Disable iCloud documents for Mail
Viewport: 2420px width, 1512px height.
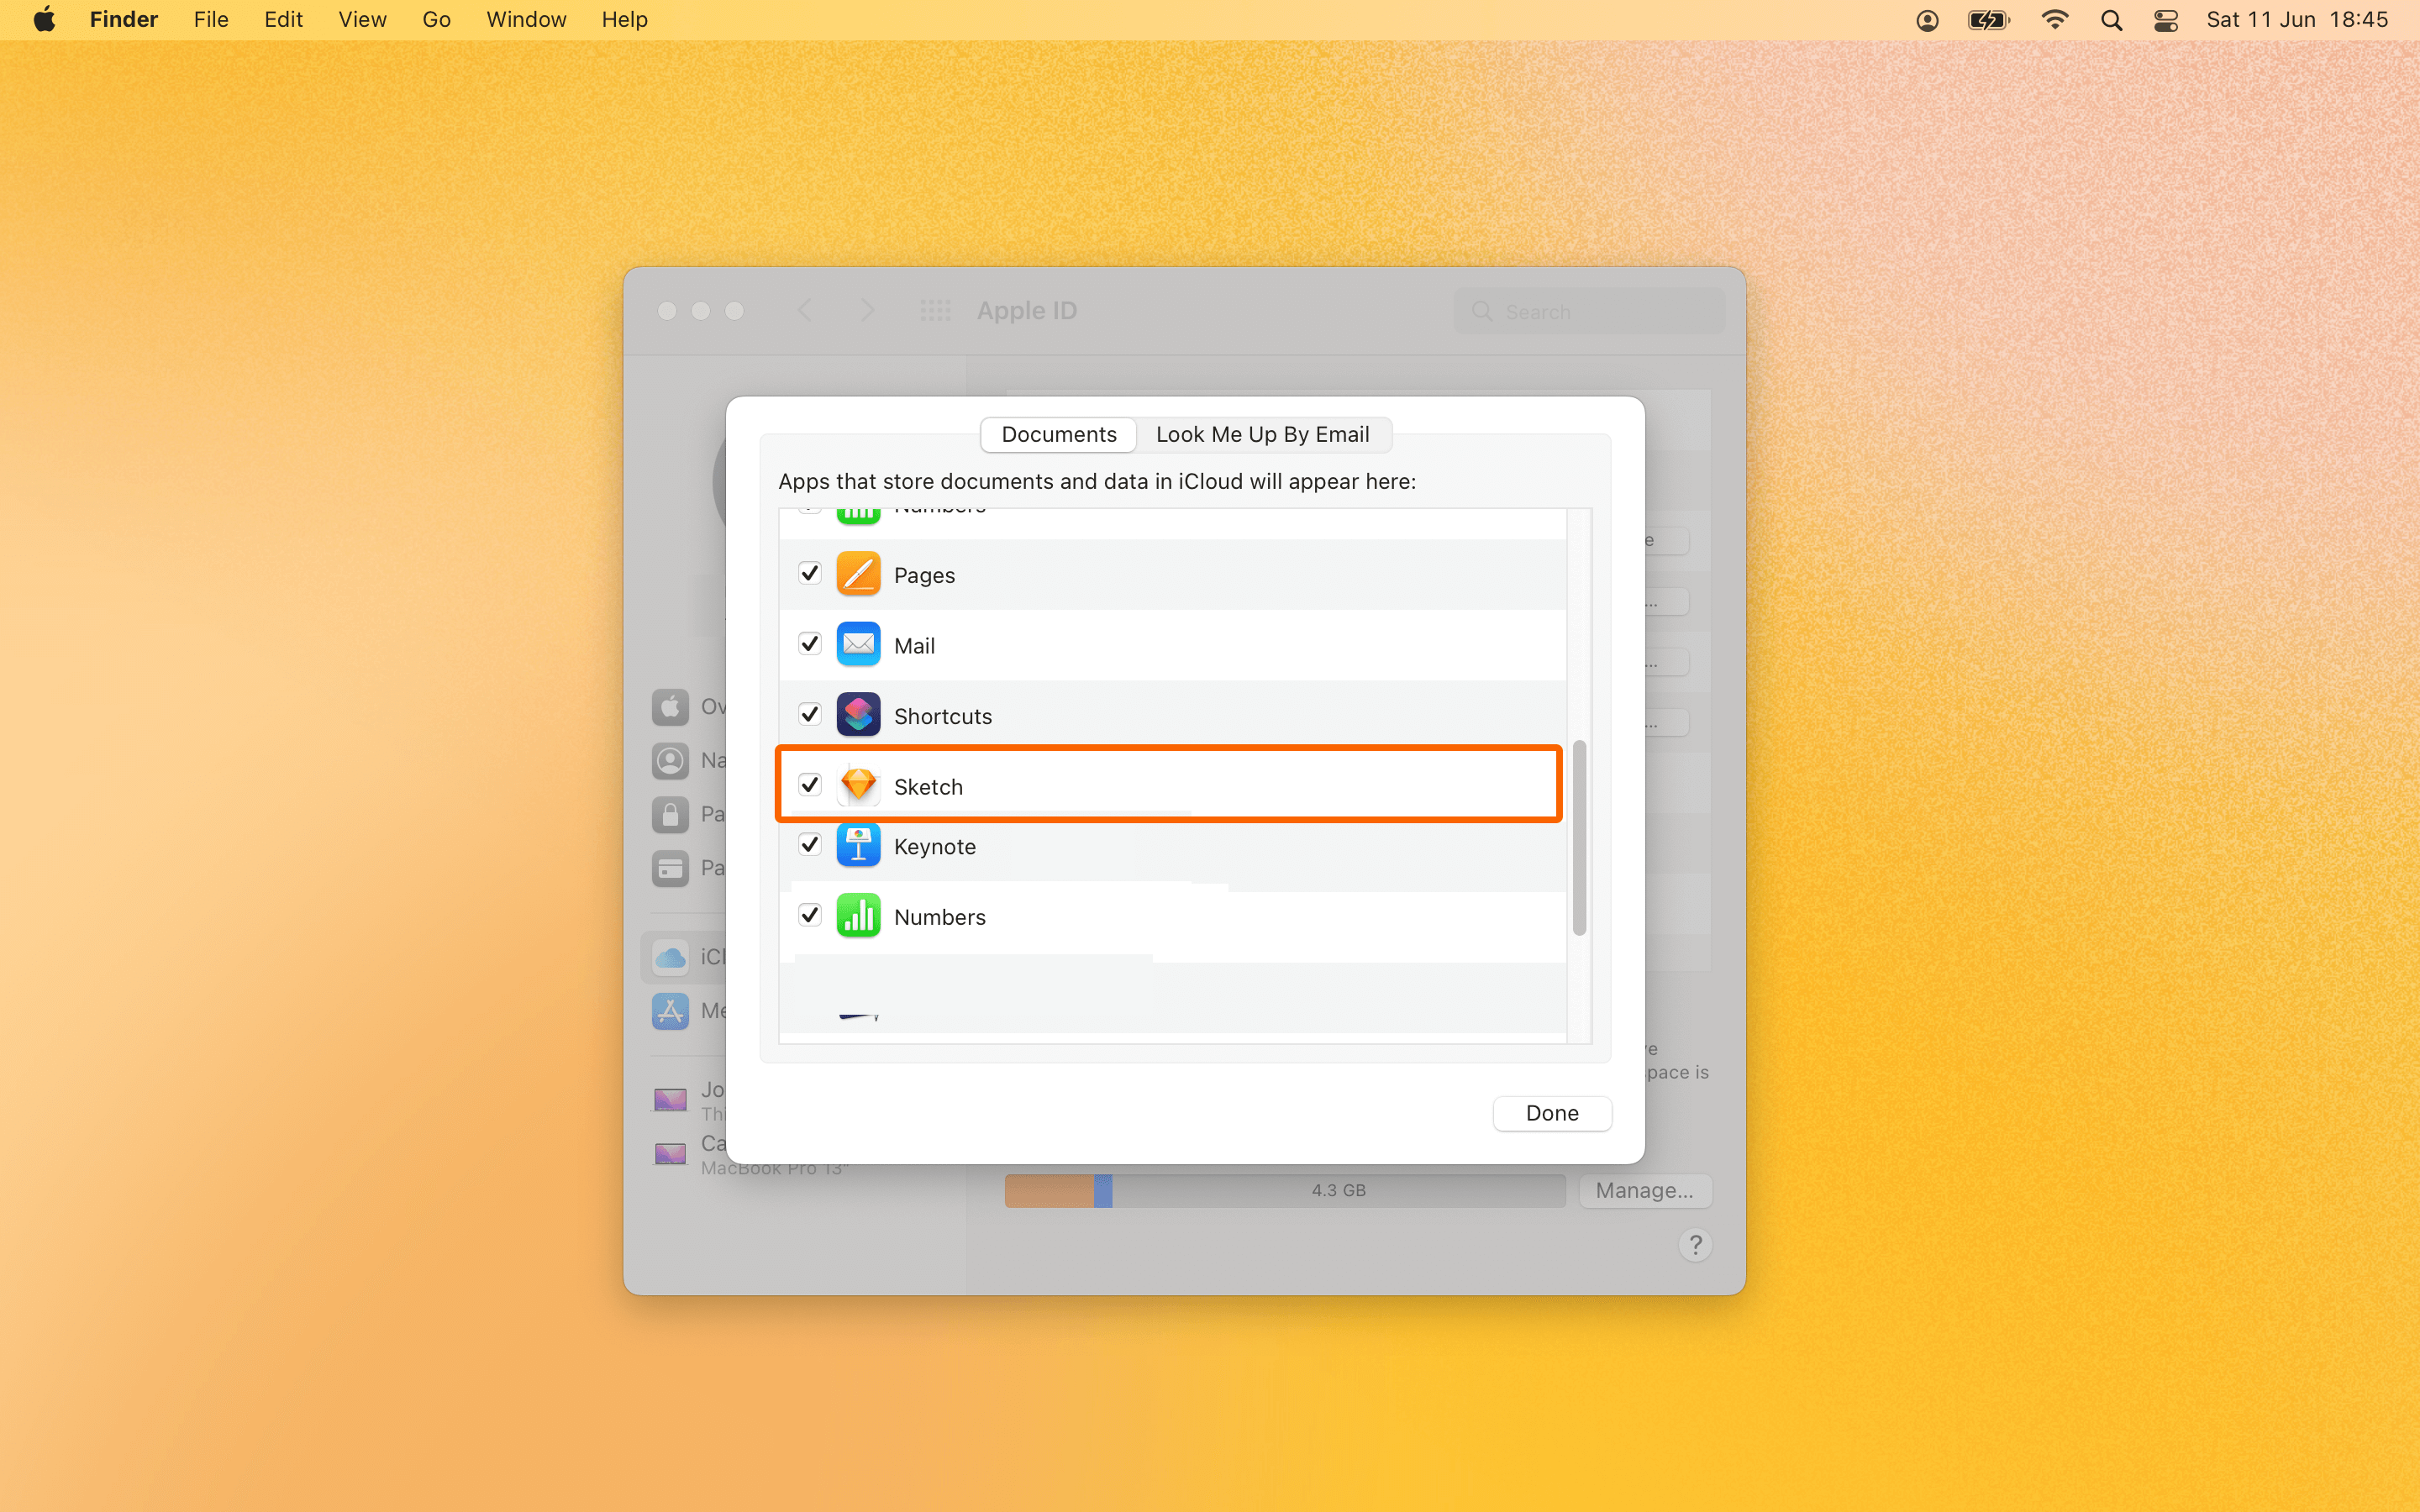click(x=810, y=644)
